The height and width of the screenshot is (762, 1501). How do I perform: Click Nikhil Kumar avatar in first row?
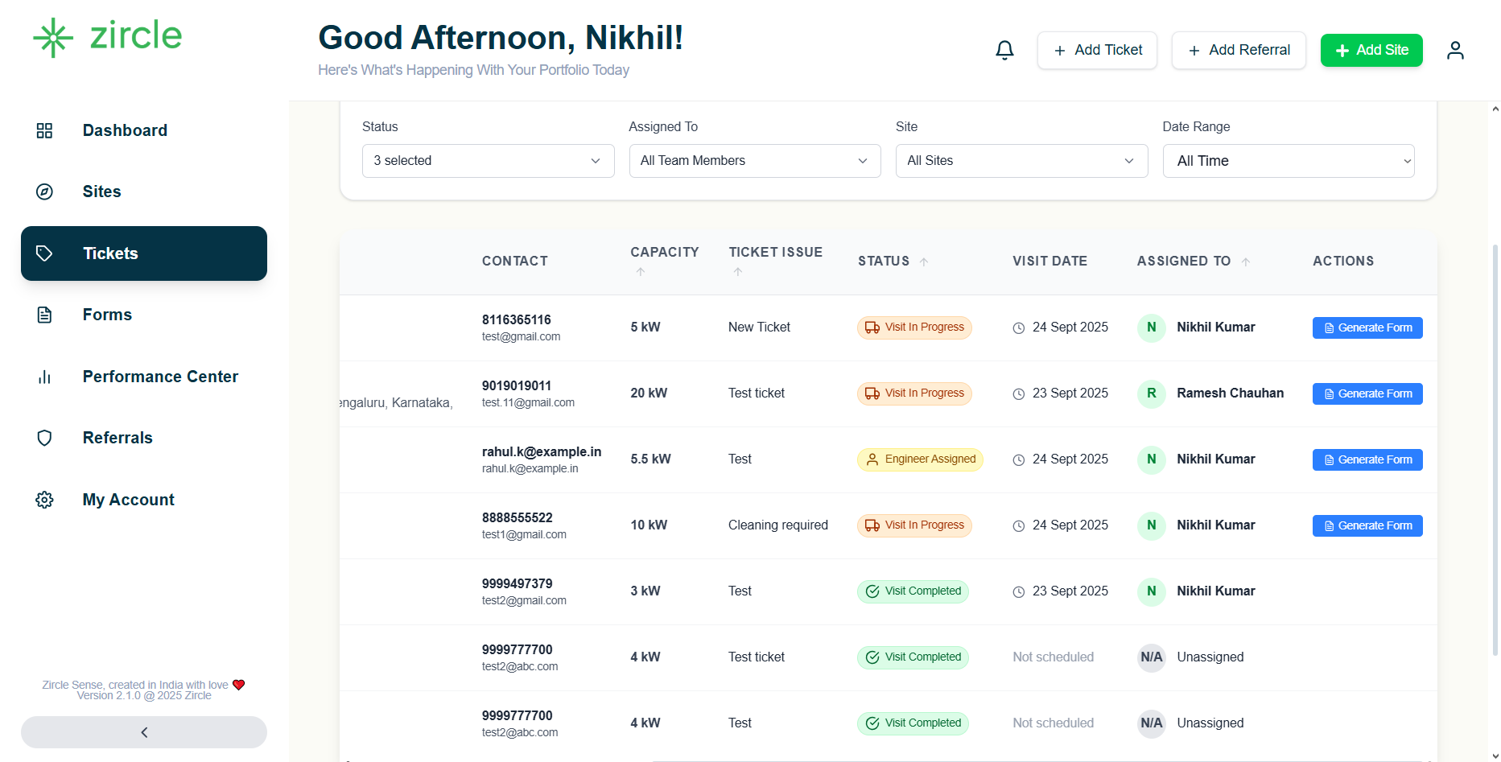click(1151, 327)
